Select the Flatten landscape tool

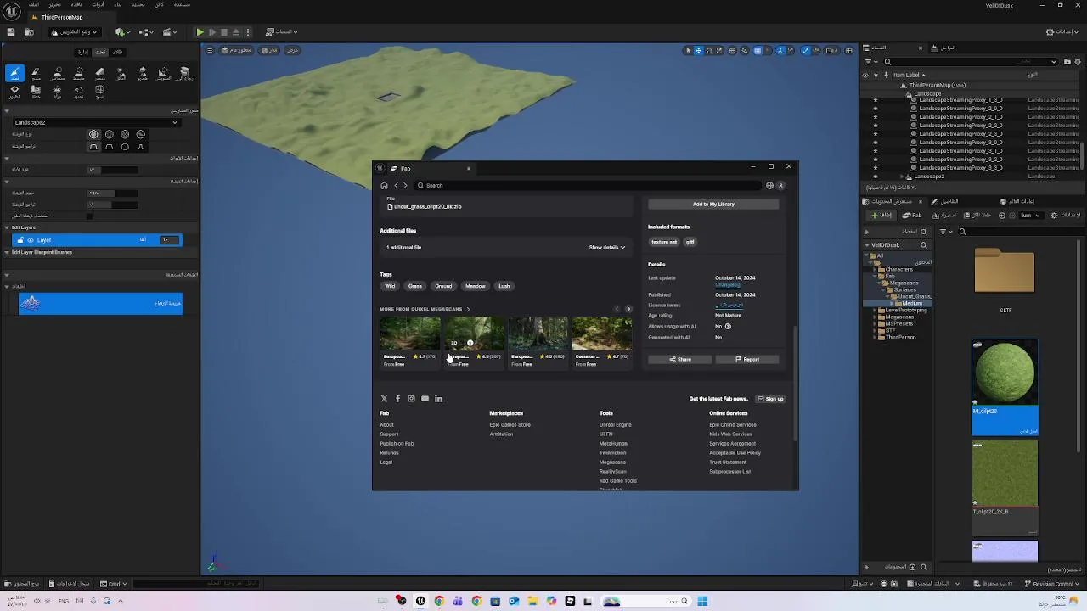click(x=78, y=74)
